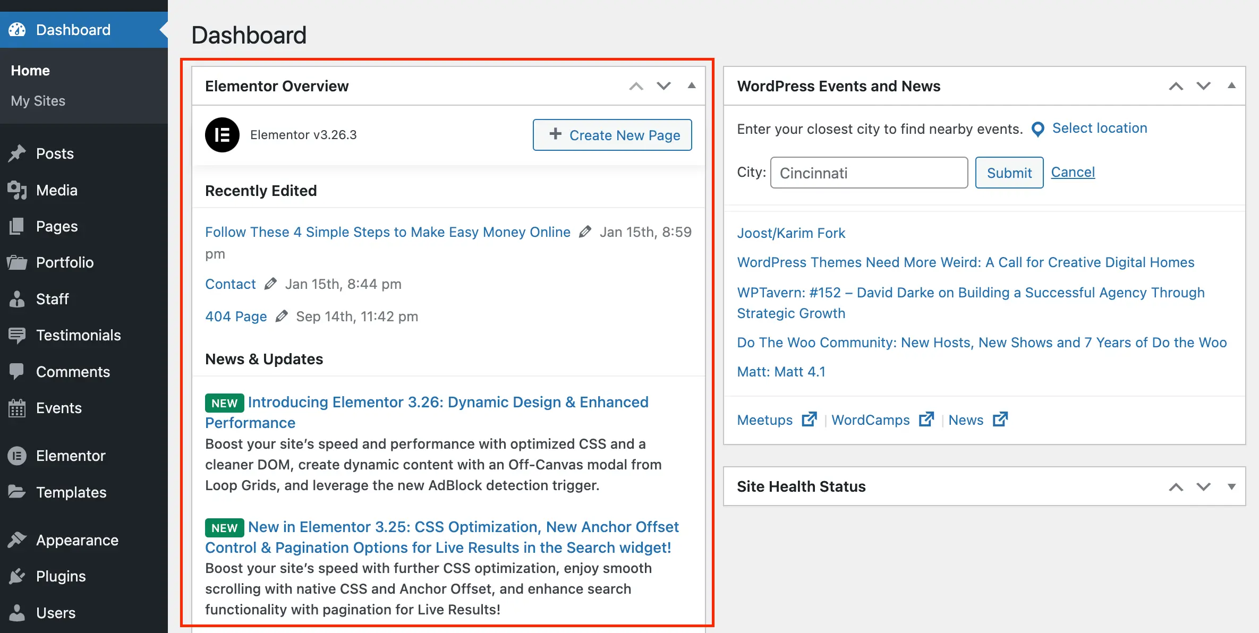
Task: Move WordPress Events and News widget up
Action: [x=1176, y=86]
